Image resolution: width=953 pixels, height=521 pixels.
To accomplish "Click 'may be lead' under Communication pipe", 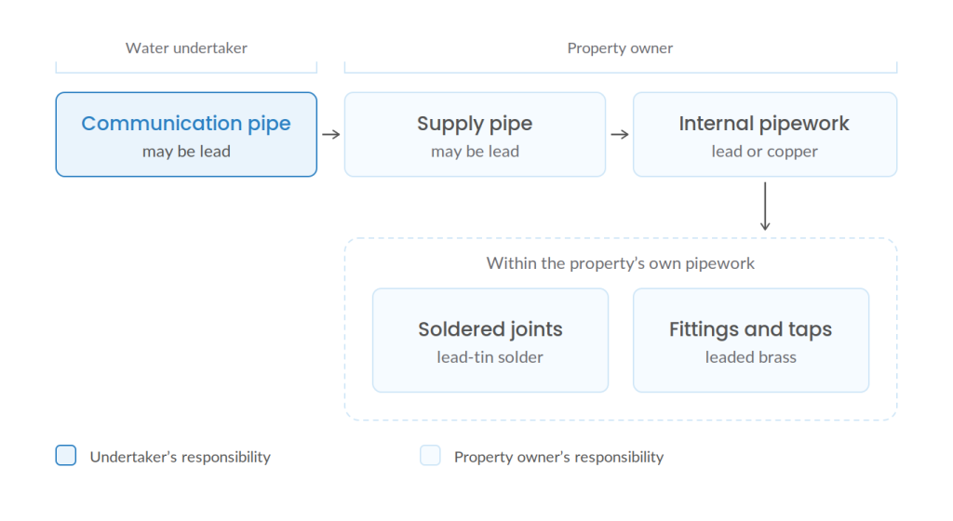I will [x=186, y=152].
